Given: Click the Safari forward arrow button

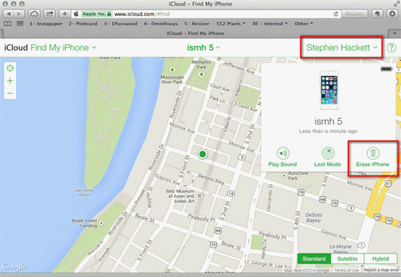Looking at the screenshot, I should click(x=19, y=14).
